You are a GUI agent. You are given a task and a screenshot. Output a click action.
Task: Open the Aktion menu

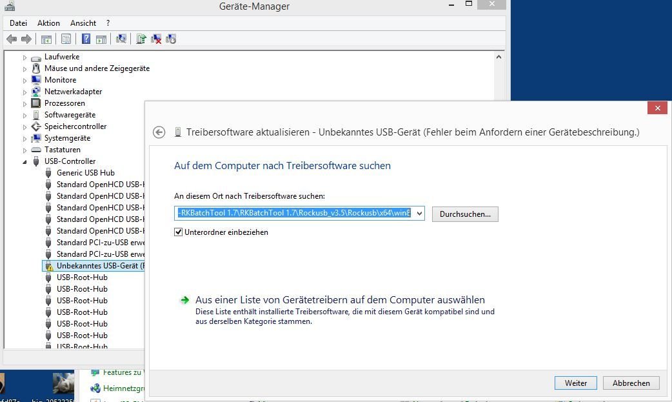(x=48, y=23)
